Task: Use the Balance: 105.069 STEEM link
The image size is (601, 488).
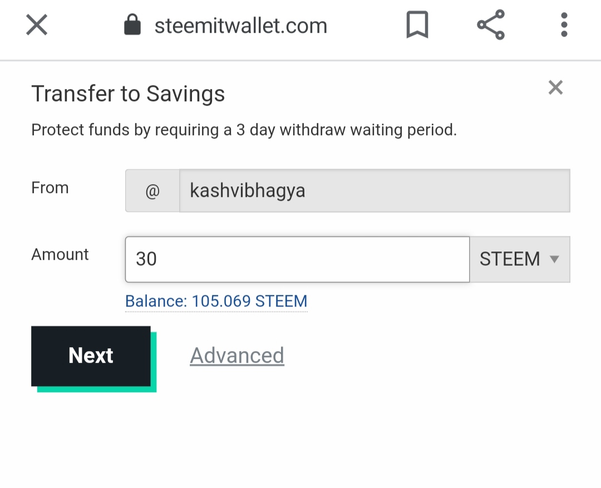Action: click(216, 301)
